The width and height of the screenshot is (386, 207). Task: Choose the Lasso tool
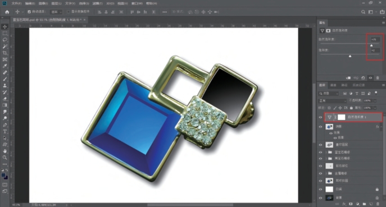(x=4, y=40)
